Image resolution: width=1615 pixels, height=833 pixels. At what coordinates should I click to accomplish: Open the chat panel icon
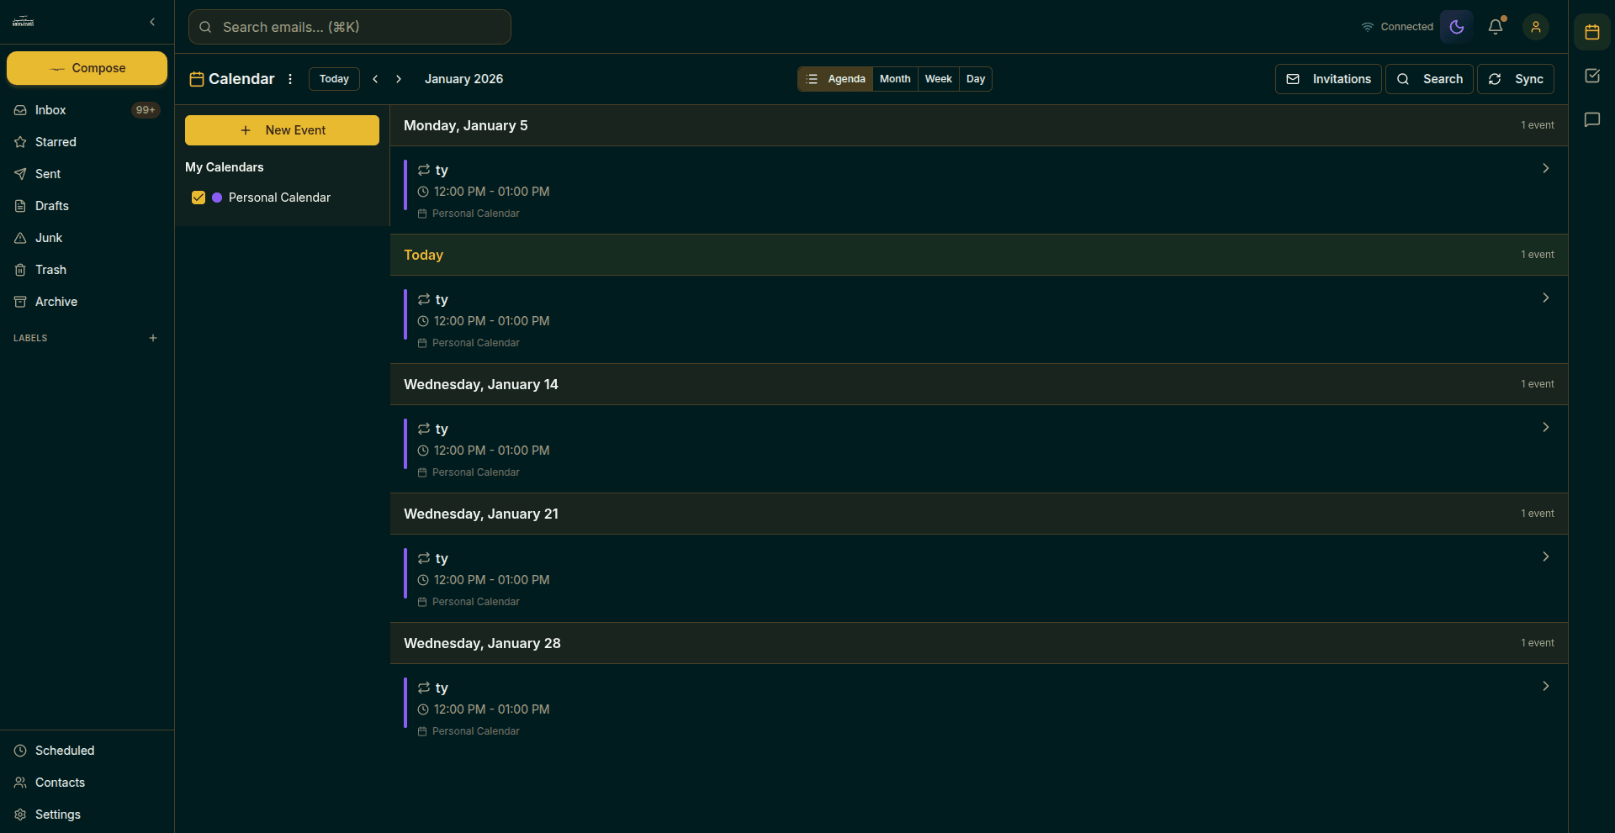[x=1592, y=119]
